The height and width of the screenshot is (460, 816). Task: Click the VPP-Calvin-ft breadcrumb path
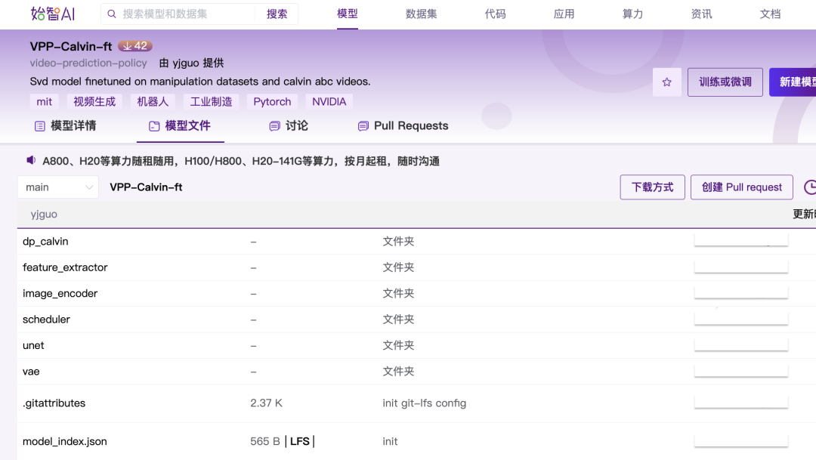click(x=147, y=187)
